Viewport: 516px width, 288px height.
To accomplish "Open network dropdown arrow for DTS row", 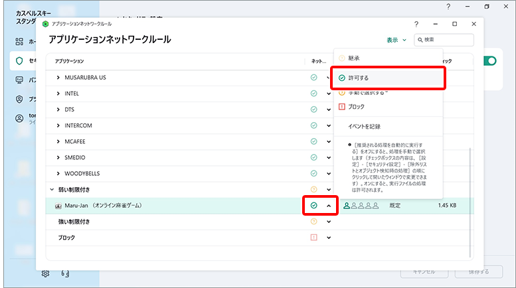I will [x=329, y=109].
